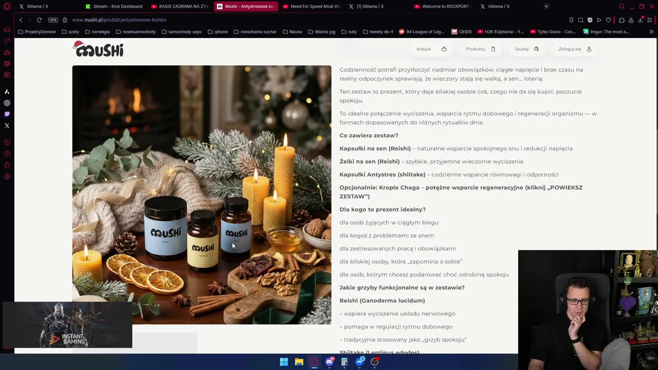The height and width of the screenshot is (370, 658).
Task: Select the Mushi - Antystresowe tab
Action: point(246,6)
